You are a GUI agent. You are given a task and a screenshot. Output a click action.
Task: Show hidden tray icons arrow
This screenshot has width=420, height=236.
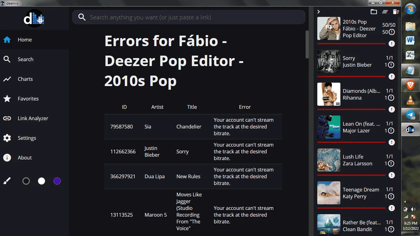[x=405, y=202]
